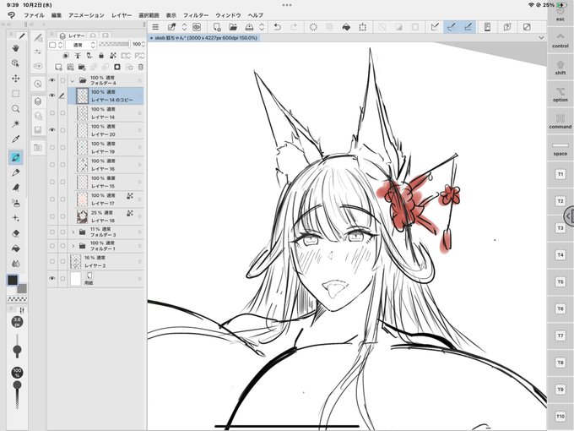Select the gray sub color swatch
This screenshot has height=431, width=574.
point(22,289)
